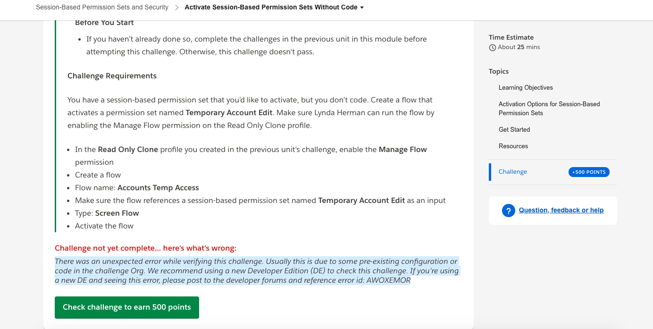The width and height of the screenshot is (653, 329).
Task: Open the Resources topic
Action: point(513,146)
